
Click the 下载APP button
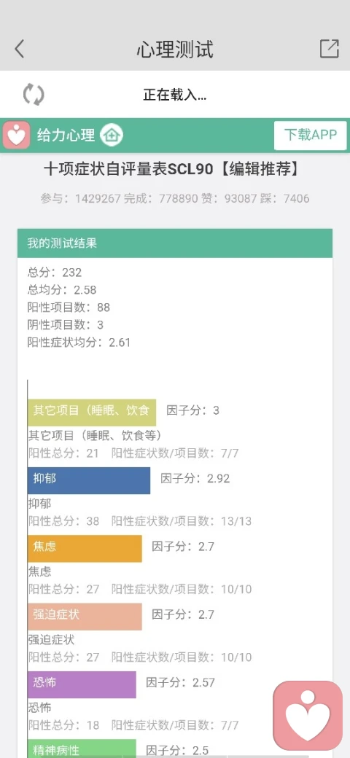(x=311, y=136)
